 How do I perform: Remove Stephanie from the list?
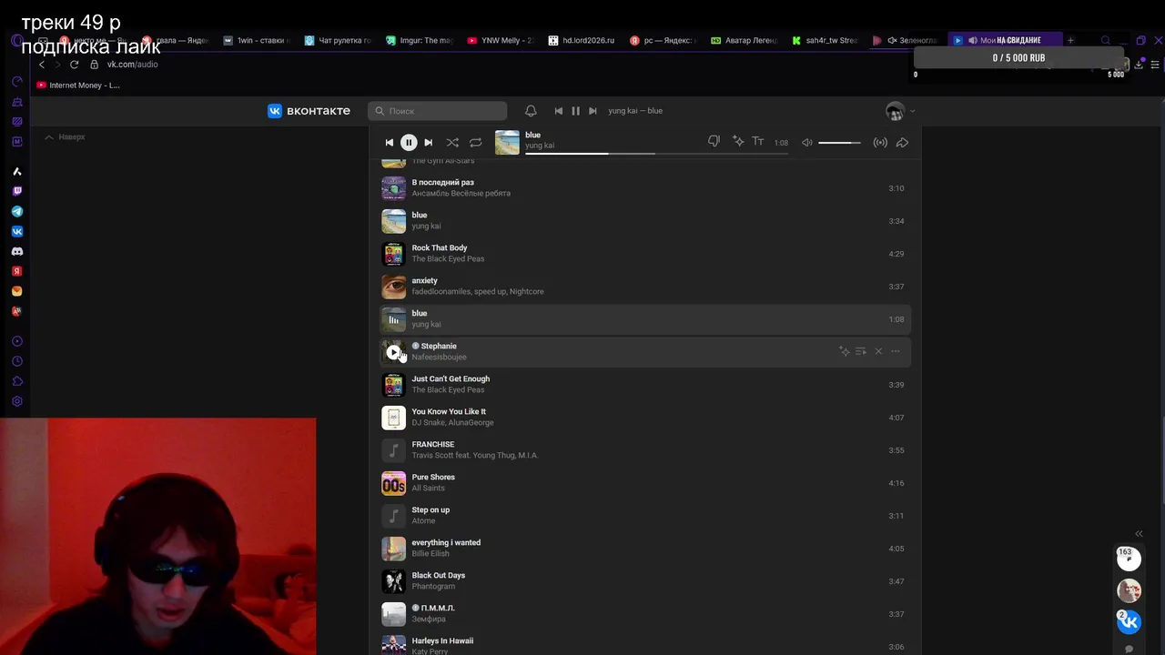[878, 351]
